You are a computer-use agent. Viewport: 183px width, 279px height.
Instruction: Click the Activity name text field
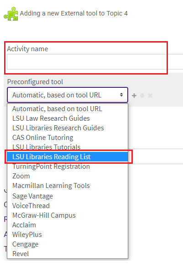pyautogui.click(x=95, y=62)
